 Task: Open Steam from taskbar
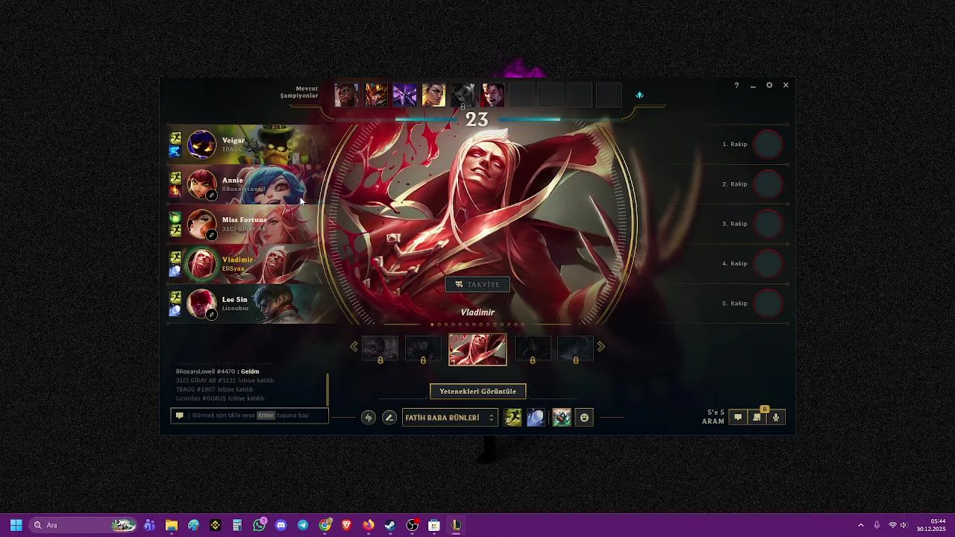(x=390, y=525)
